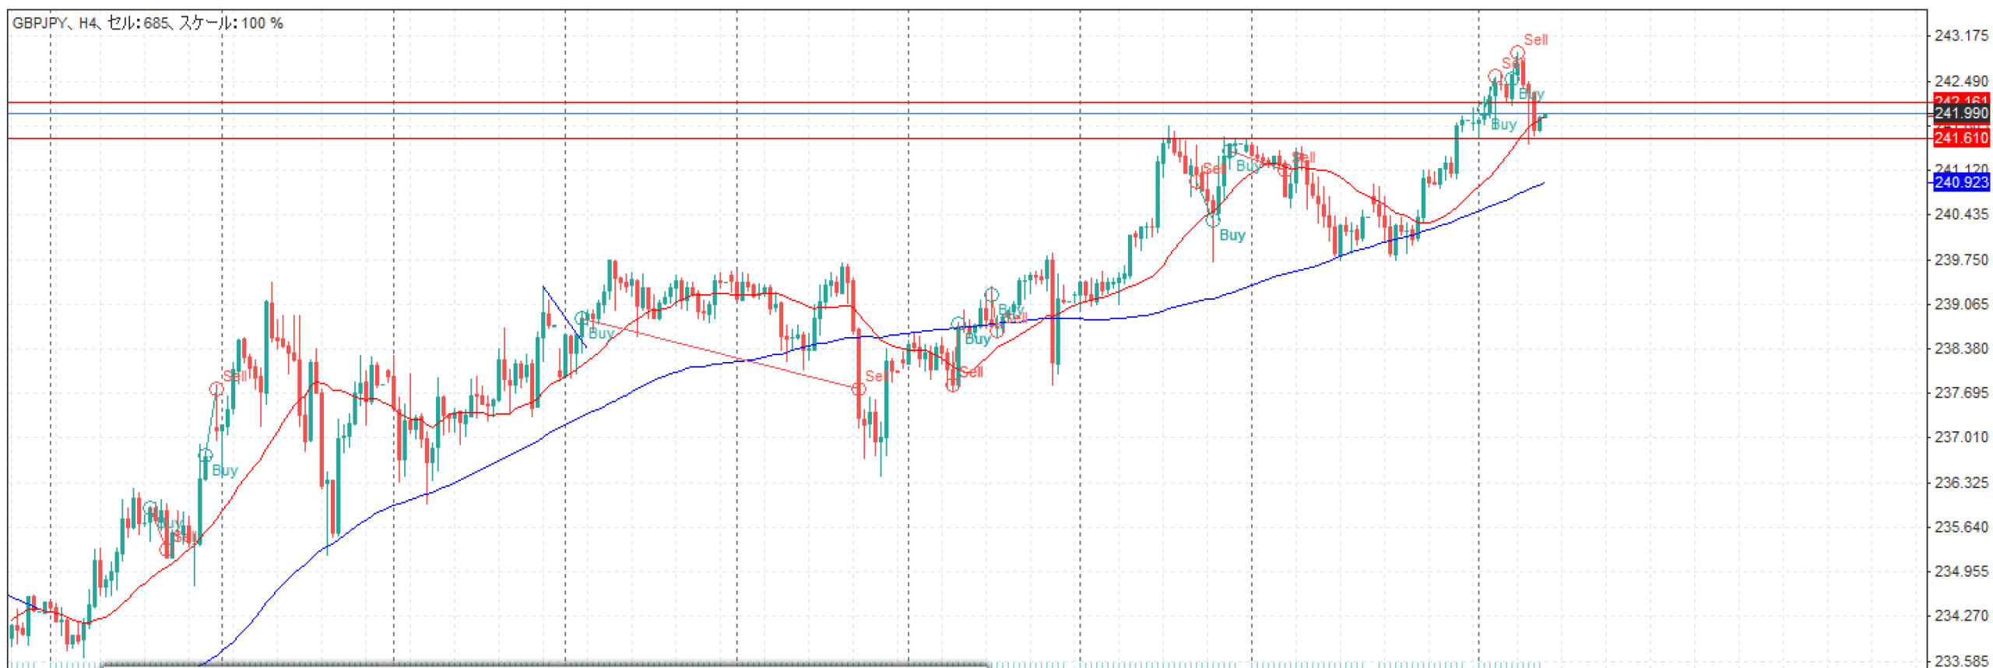Click the 243.175 label on the price axis
The height and width of the screenshot is (668, 1993).
[x=1960, y=36]
